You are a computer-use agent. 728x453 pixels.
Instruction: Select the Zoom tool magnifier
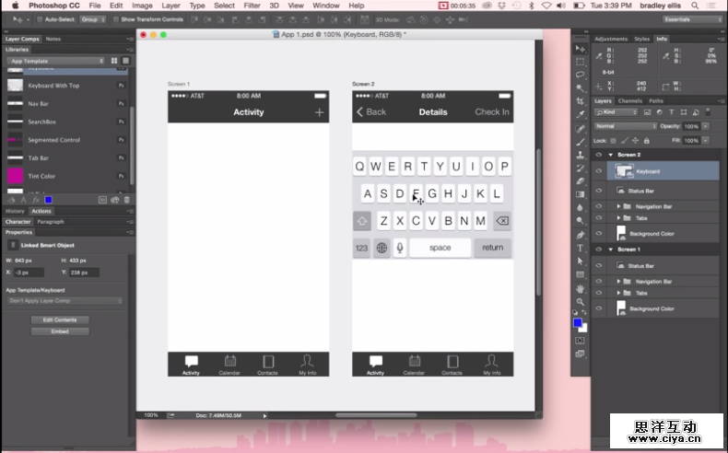tap(581, 301)
